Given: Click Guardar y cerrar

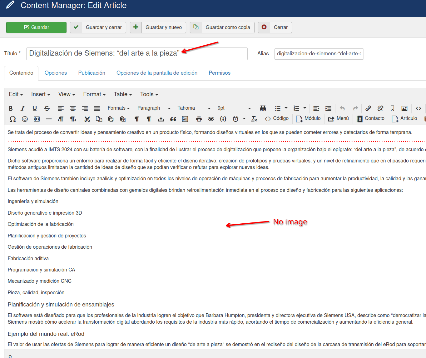Looking at the screenshot, I should click(98, 27).
